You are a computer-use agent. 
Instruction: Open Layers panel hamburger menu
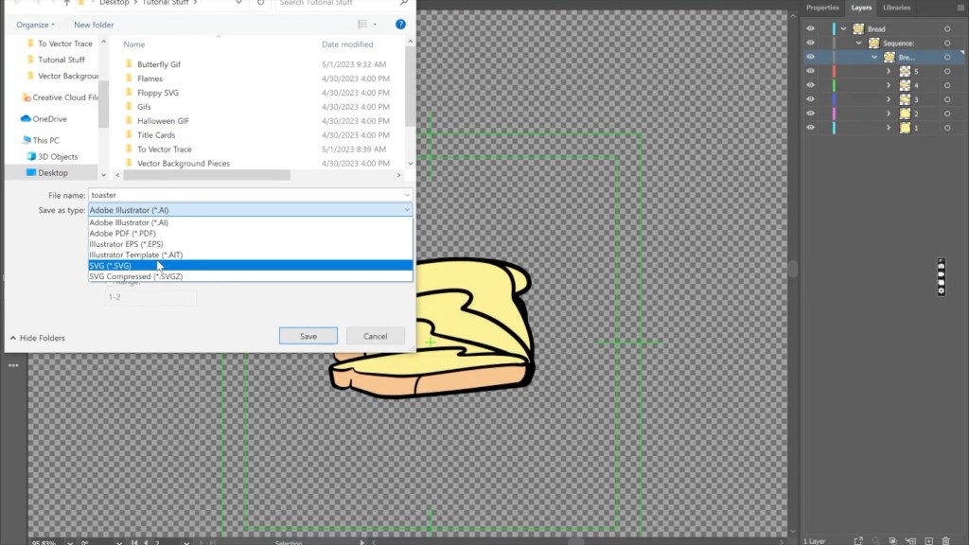[x=960, y=8]
